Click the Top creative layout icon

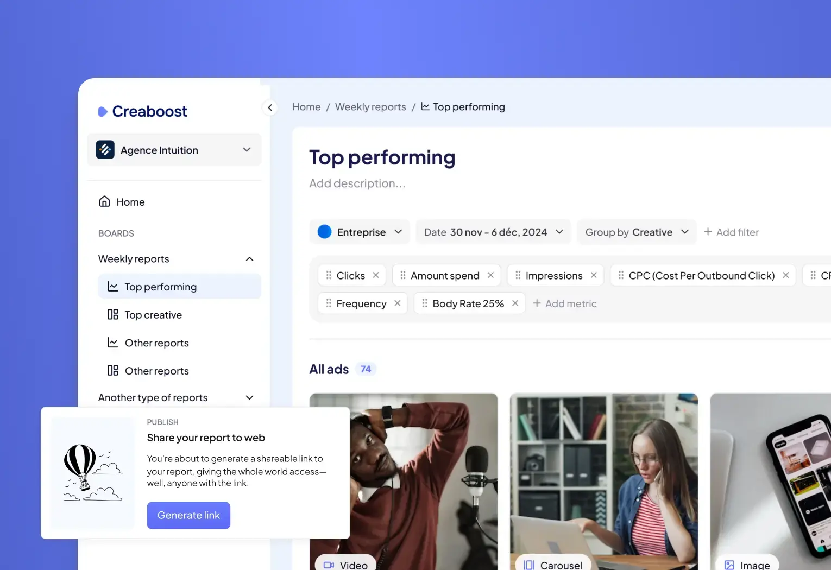pos(113,314)
